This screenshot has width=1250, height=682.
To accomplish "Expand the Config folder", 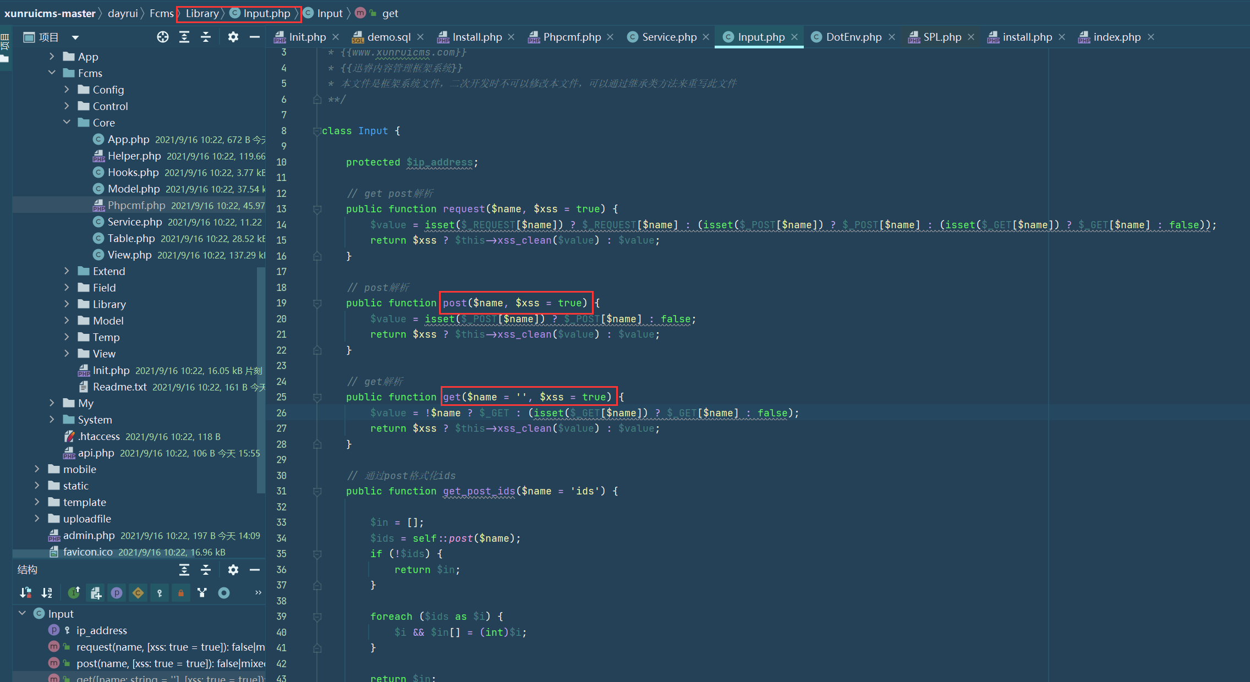I will (67, 89).
